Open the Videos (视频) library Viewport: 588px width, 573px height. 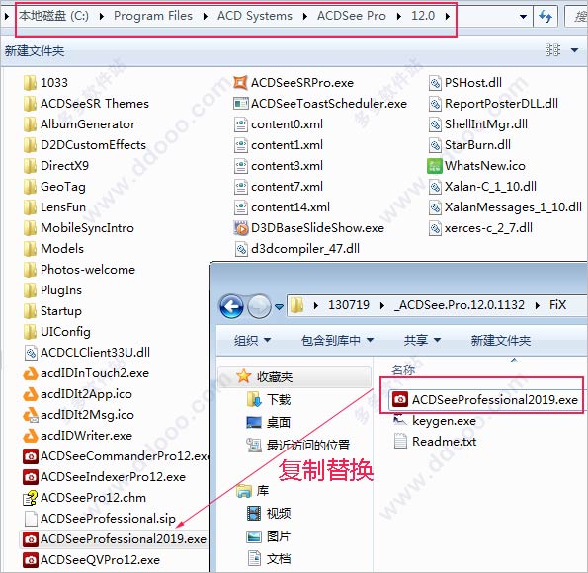pos(254,513)
